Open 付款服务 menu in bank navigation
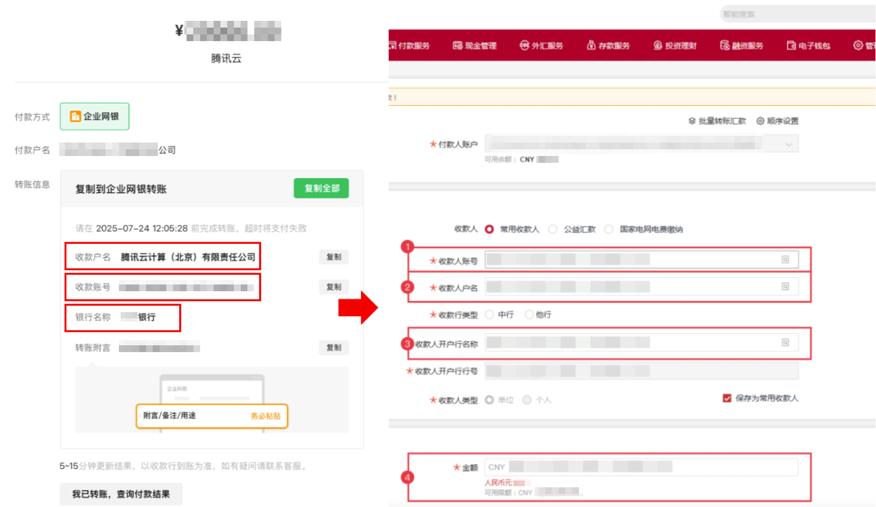Image resolution: width=876 pixels, height=507 pixels. [x=409, y=46]
